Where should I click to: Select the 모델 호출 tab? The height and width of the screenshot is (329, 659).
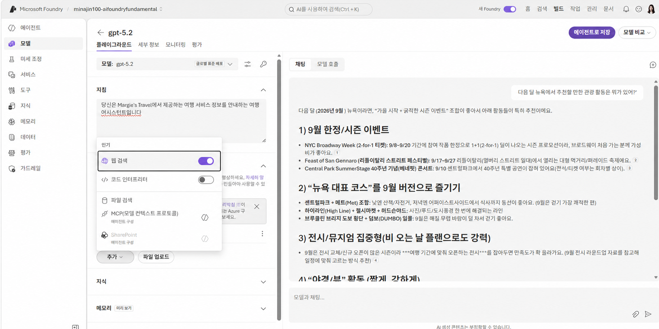tap(328, 64)
